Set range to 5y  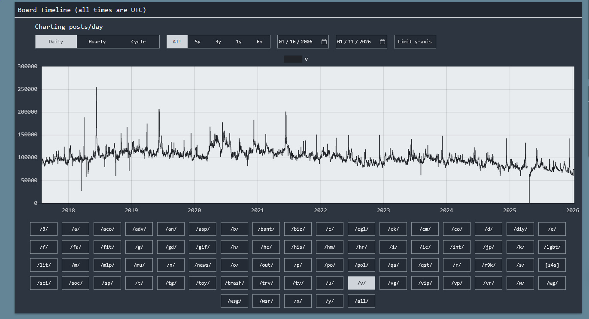pos(197,42)
